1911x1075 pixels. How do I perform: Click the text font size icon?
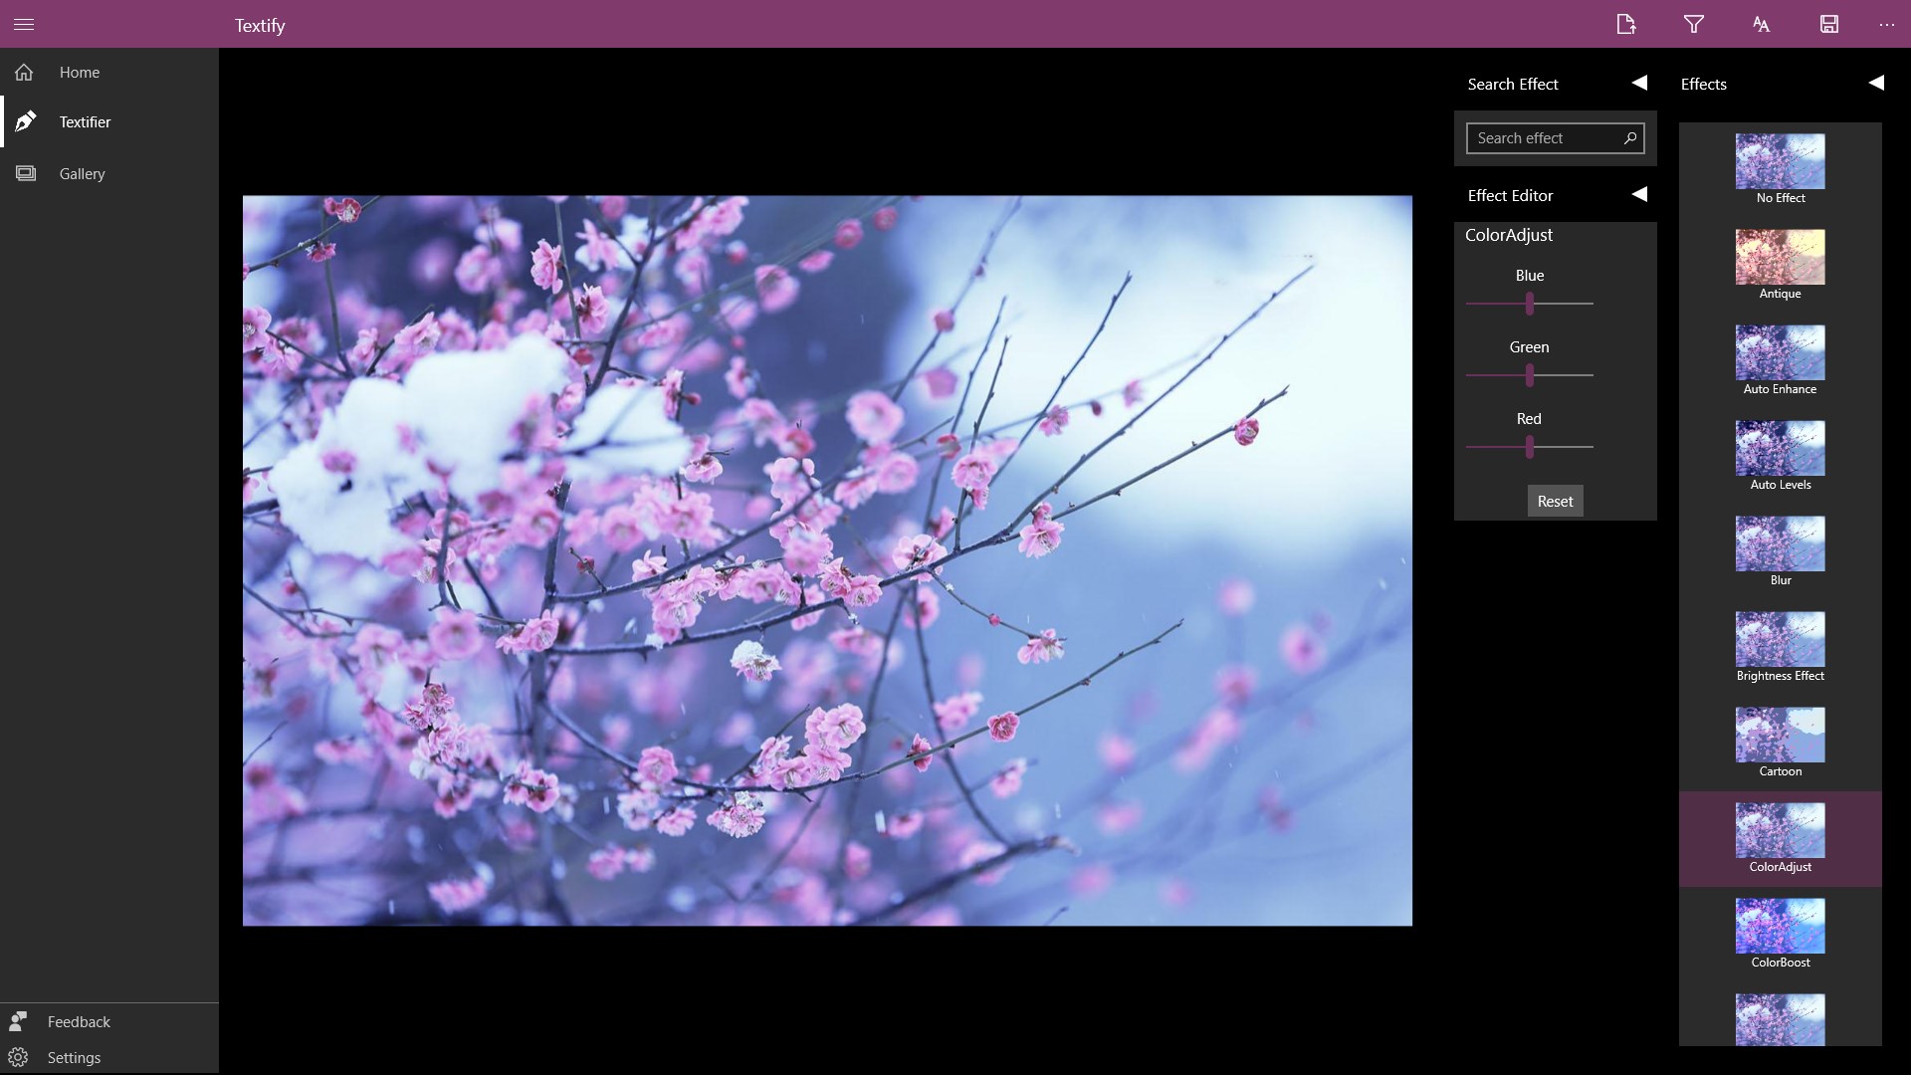coord(1761,24)
